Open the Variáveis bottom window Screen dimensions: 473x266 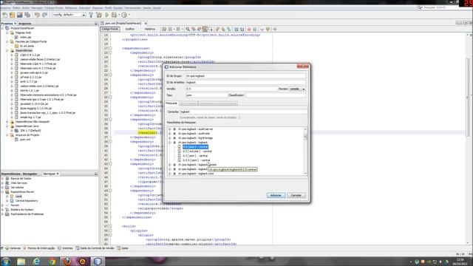point(13,248)
